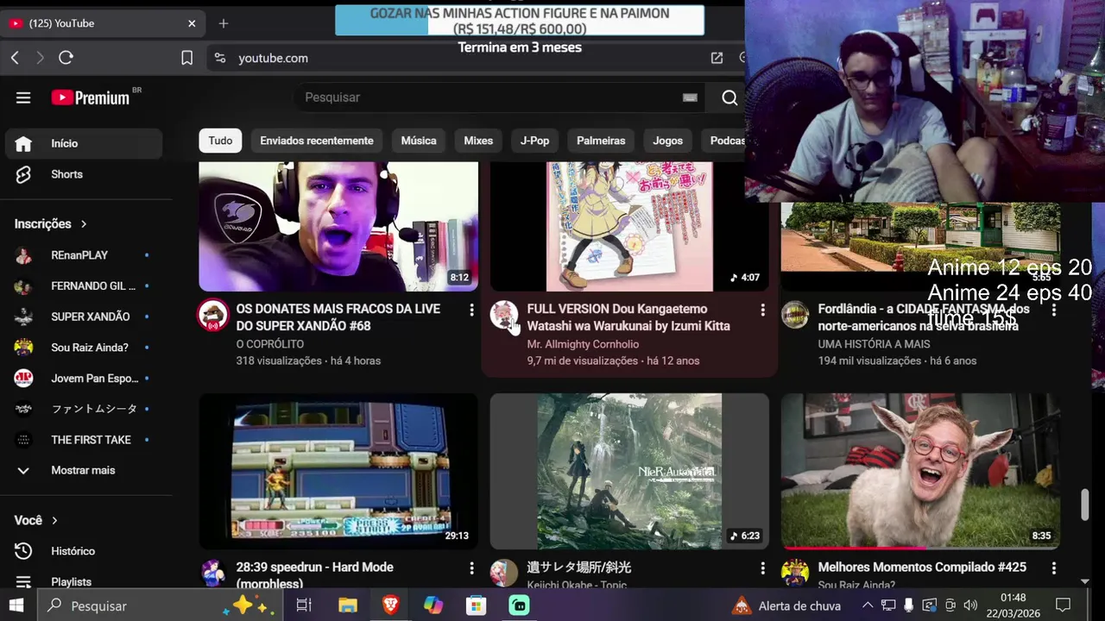The width and height of the screenshot is (1105, 621).
Task: Click O COPRÓLITO channel avatar
Action: pos(213,315)
